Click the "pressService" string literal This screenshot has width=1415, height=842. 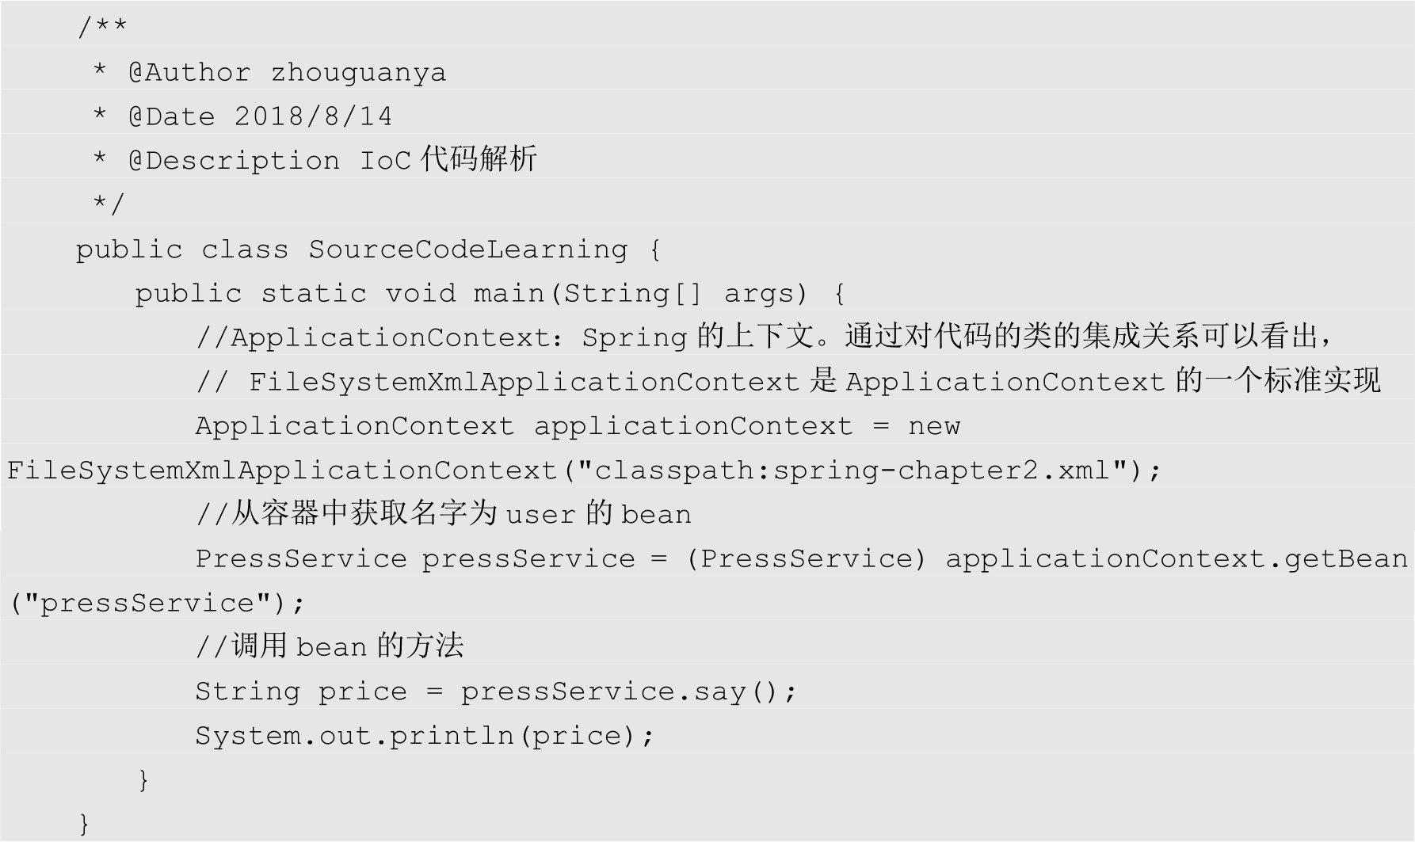[147, 604]
